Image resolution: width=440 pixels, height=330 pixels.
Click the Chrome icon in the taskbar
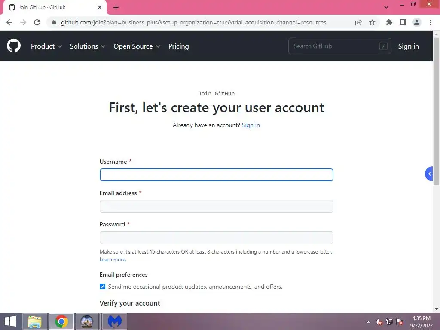click(x=61, y=321)
